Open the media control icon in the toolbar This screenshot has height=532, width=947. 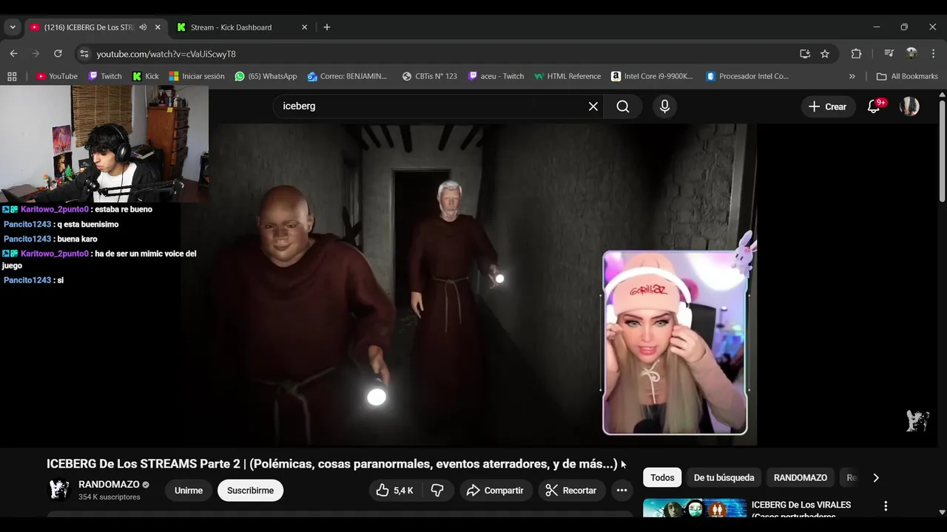(889, 54)
